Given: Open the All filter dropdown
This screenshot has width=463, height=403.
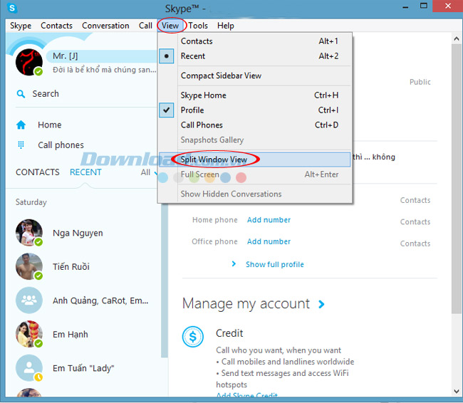Looking at the screenshot, I should coord(149,172).
